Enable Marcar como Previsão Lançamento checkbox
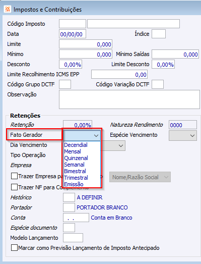201x264 pixels. [14, 248]
